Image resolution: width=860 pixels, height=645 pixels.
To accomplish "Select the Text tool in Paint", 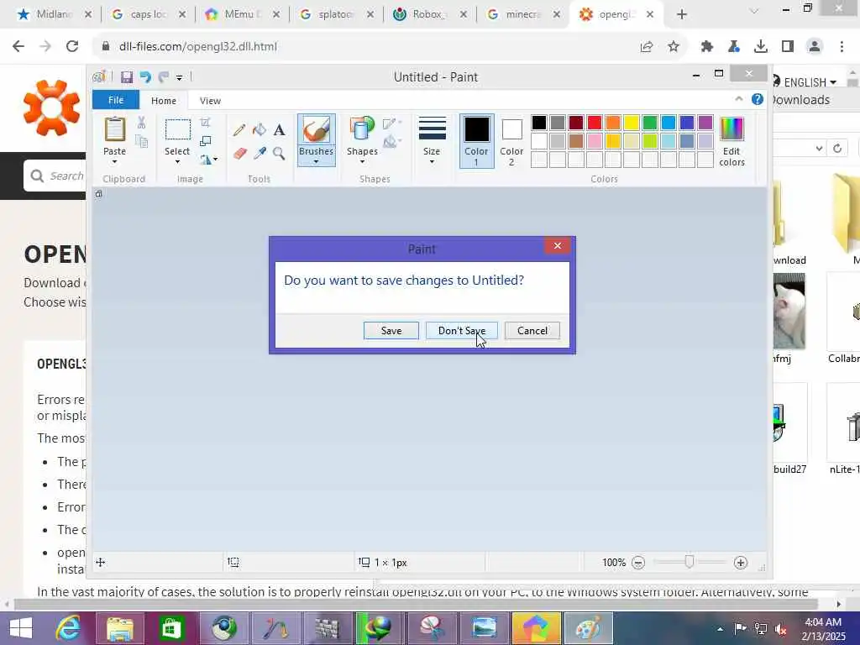I will pyautogui.click(x=279, y=130).
